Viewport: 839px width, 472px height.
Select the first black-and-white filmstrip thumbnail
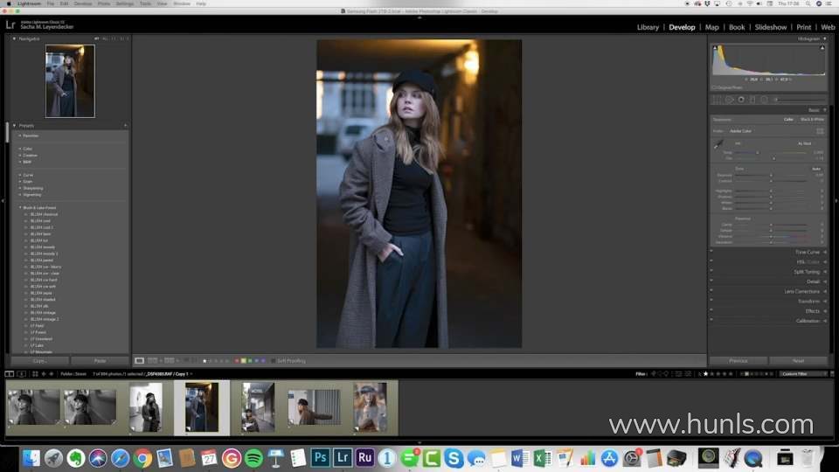(x=34, y=407)
